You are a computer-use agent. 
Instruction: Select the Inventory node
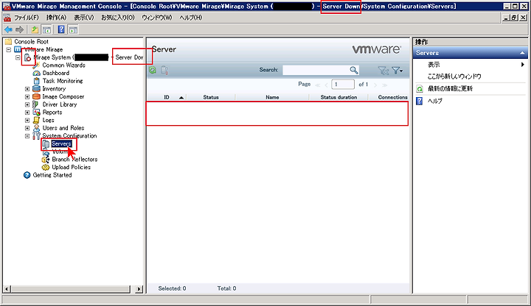click(x=54, y=88)
